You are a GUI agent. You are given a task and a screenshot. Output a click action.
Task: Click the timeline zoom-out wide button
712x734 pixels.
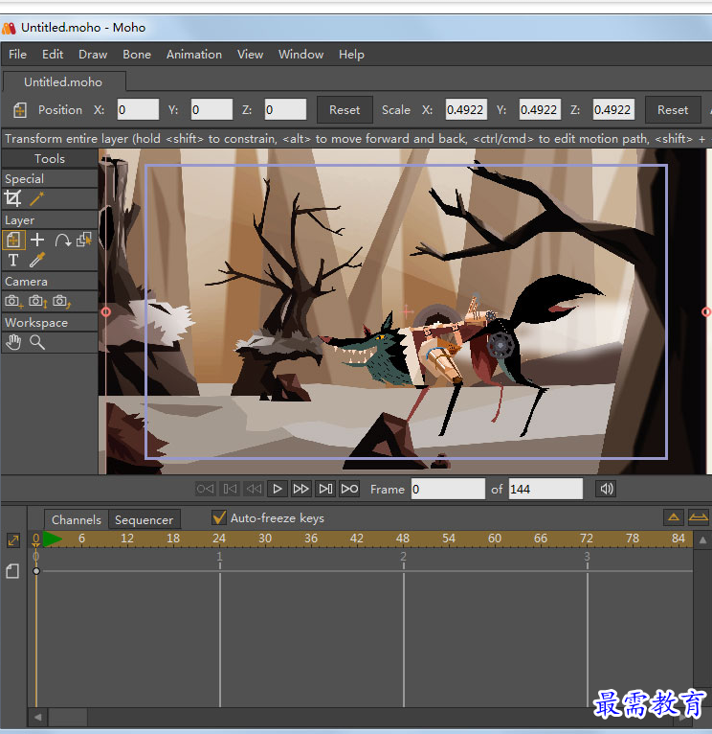pyautogui.click(x=698, y=517)
